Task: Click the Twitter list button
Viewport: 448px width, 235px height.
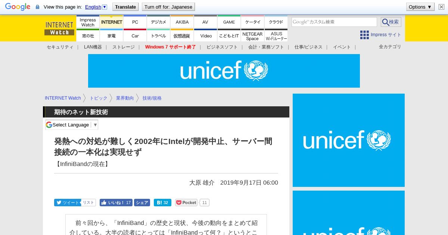Action: tap(88, 203)
